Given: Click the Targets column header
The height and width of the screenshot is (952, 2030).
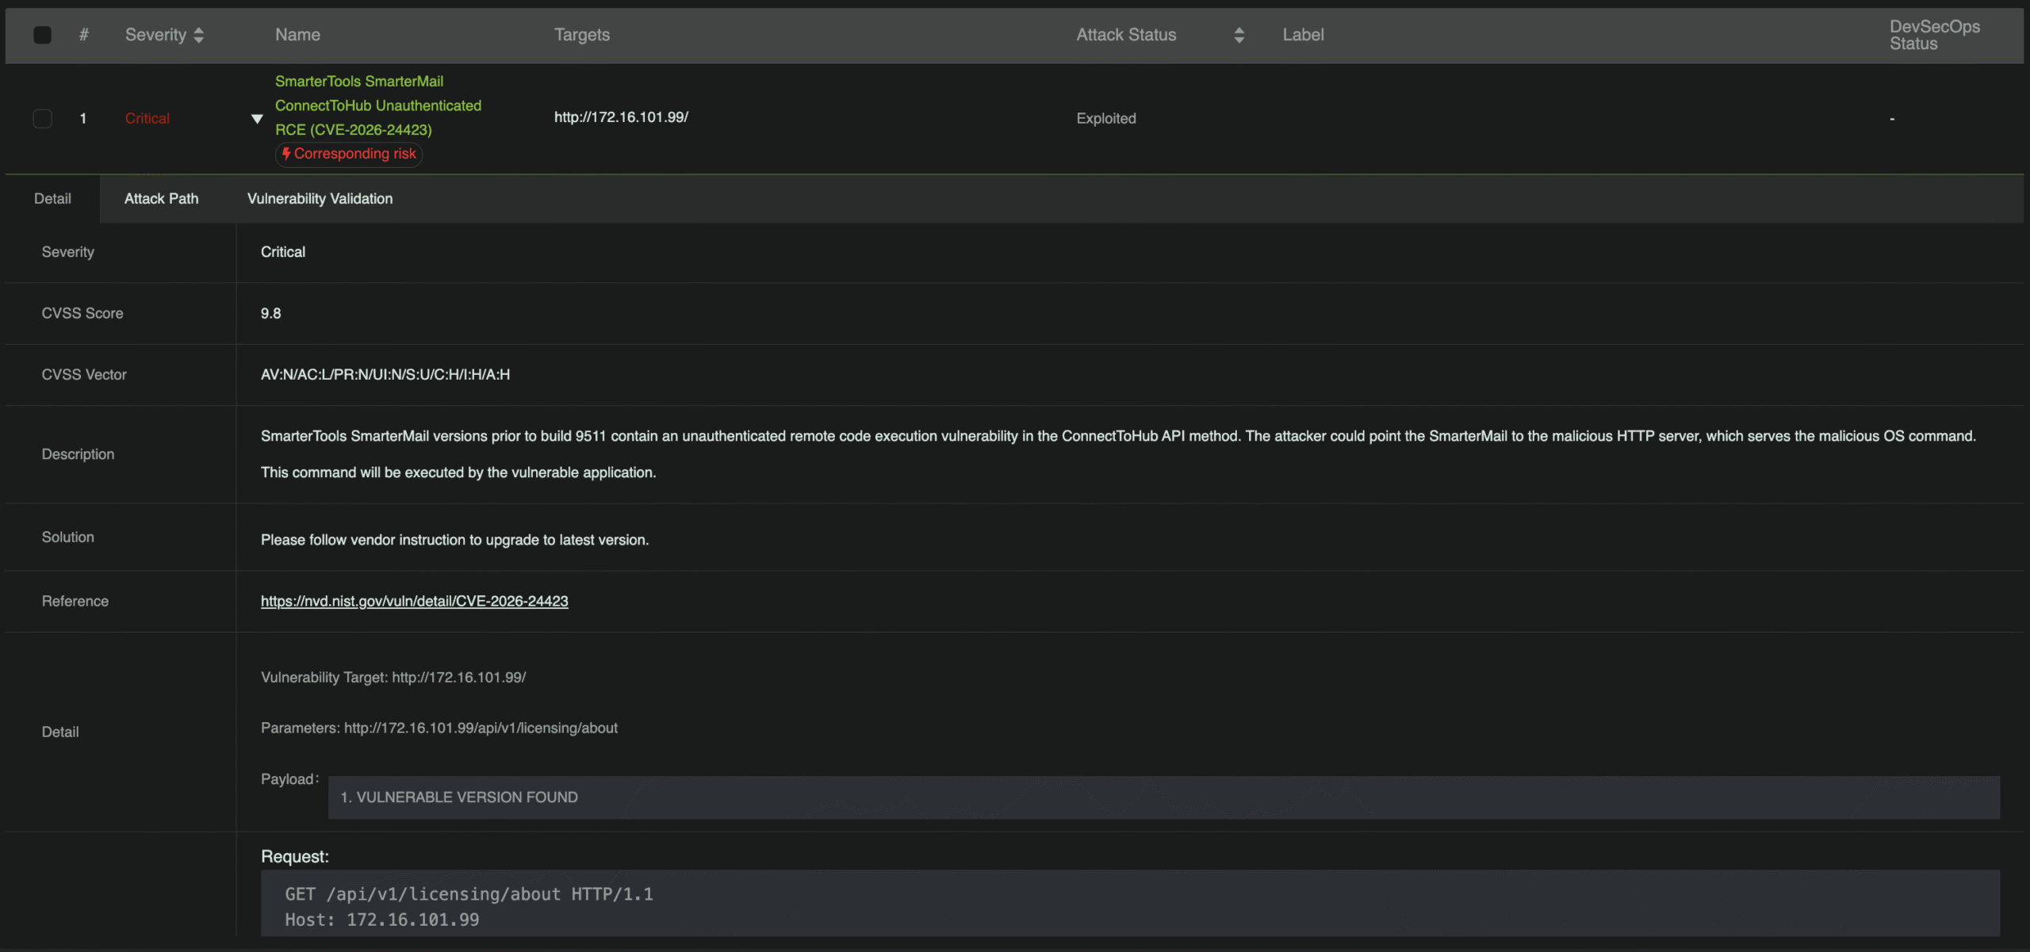Looking at the screenshot, I should coord(581,35).
